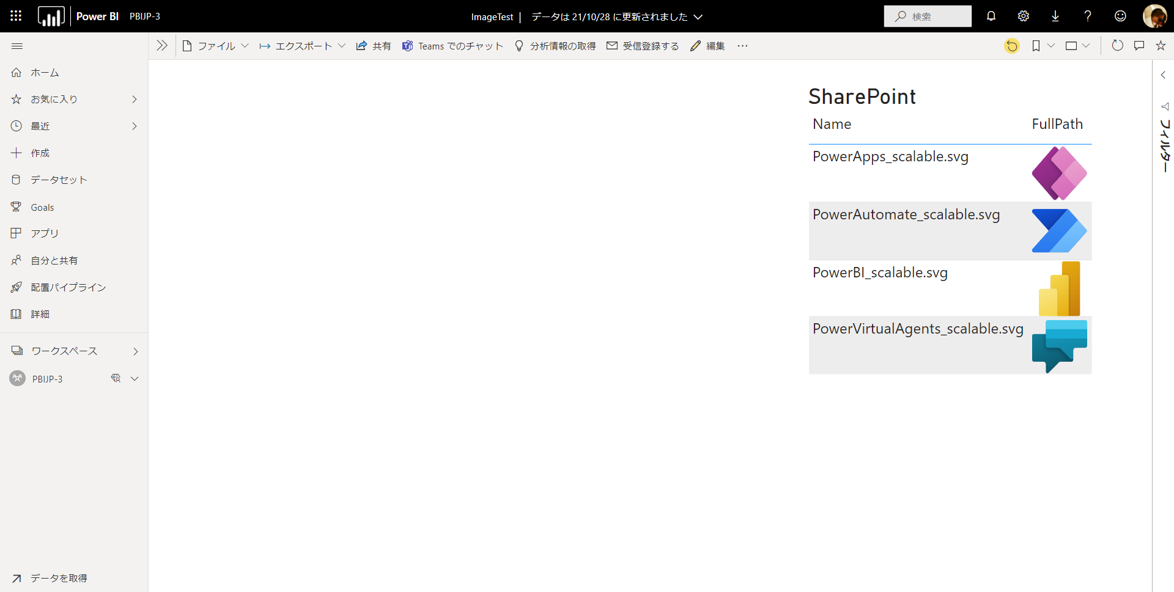This screenshot has height=592, width=1174.
Task: Click the 編集 edit button
Action: pyautogui.click(x=707, y=46)
